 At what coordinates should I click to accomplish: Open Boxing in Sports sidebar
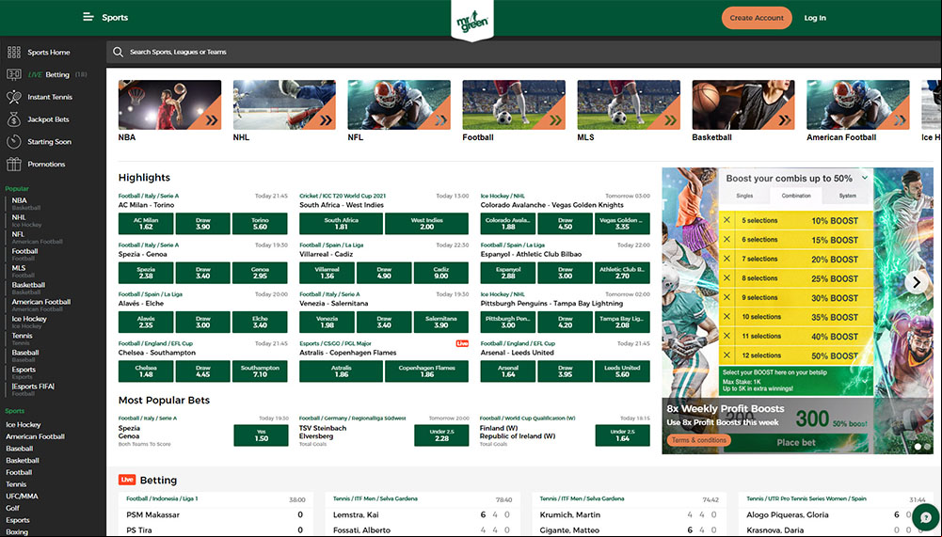(17, 532)
